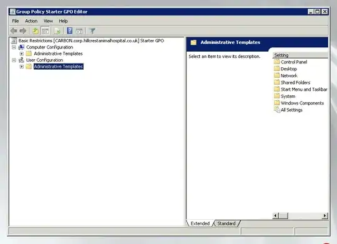Viewport: 337px width, 244px height.
Task: Select the 'User Configuration' label
Action: pos(44,60)
